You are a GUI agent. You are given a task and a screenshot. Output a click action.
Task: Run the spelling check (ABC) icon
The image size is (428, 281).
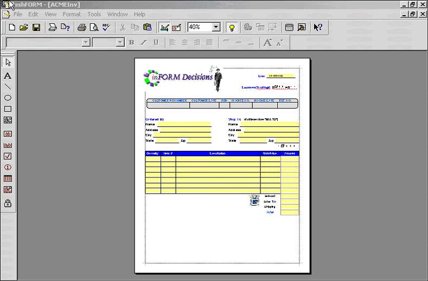click(106, 27)
